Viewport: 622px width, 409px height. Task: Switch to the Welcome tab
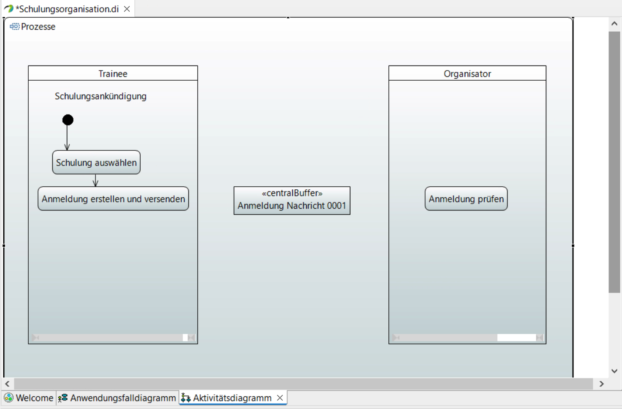[29, 398]
